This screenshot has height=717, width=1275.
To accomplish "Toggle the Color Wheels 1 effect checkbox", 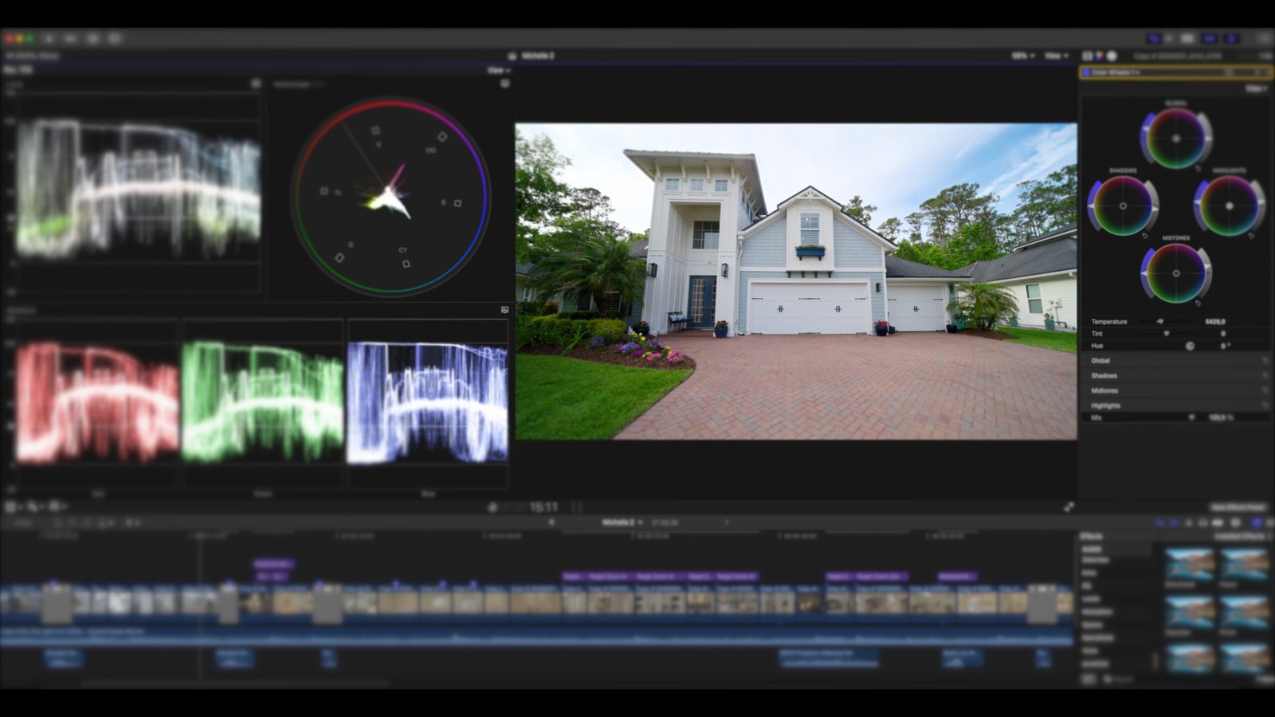I will pyautogui.click(x=1086, y=72).
